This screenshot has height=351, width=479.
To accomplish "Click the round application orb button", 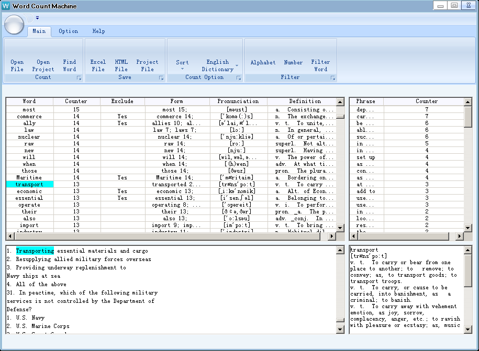I will coord(14,25).
